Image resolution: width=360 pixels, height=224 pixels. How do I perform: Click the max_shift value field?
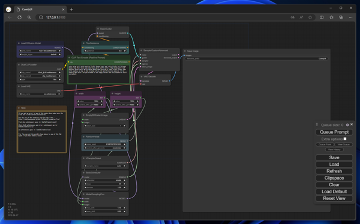(105, 208)
